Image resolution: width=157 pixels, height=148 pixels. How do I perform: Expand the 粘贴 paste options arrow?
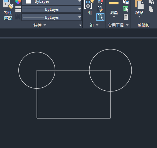click(x=139, y=17)
